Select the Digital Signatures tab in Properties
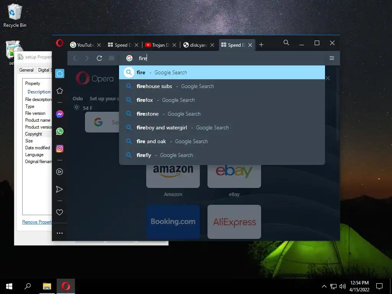The image size is (392, 294). coord(44,70)
